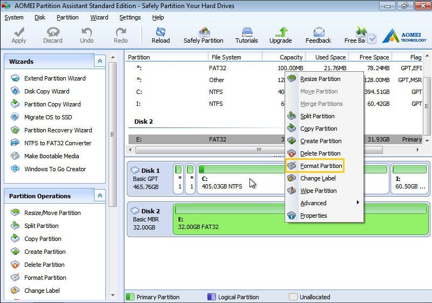
Task: Open Properties from the context menu
Action: [325, 216]
